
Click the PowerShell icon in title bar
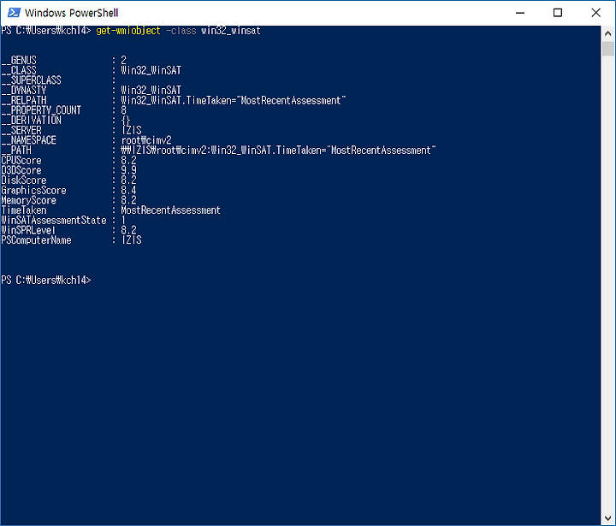click(x=14, y=13)
